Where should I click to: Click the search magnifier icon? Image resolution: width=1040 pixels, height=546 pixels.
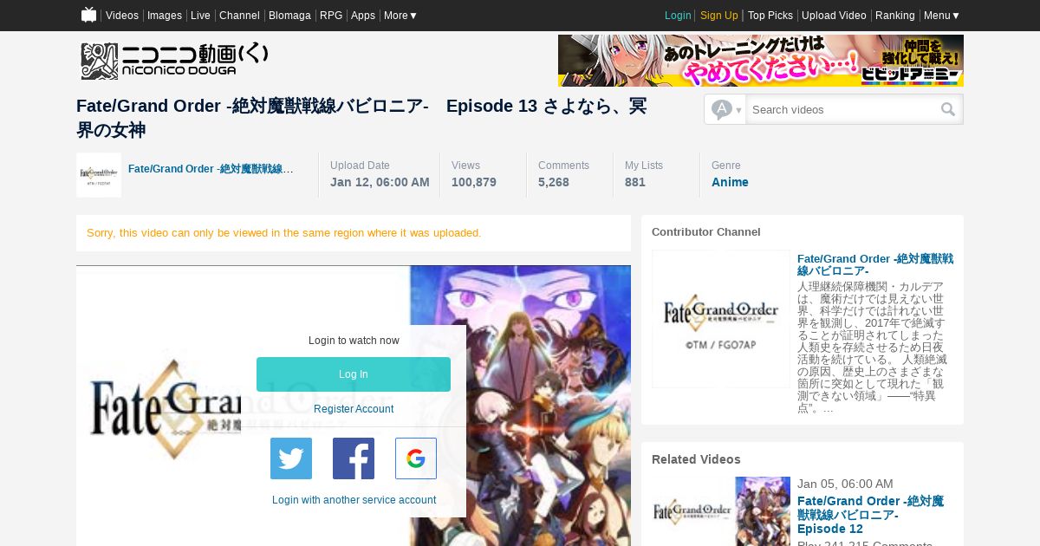pyautogui.click(x=948, y=109)
